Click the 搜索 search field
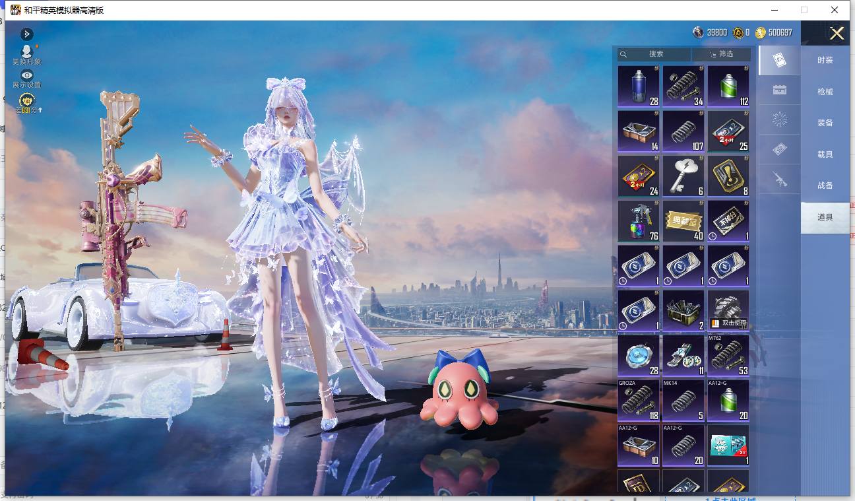The image size is (855, 501). click(x=654, y=54)
